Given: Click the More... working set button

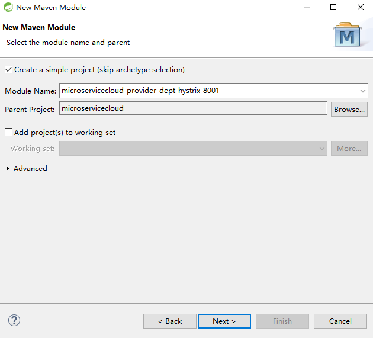Looking at the screenshot, I should pyautogui.click(x=349, y=149).
